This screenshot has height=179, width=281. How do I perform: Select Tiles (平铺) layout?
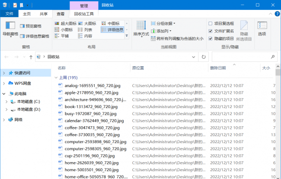coord(62,36)
